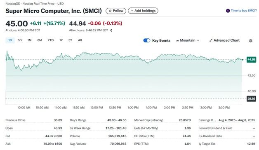Click the 3:30 PM time axis label

[x=224, y=108]
